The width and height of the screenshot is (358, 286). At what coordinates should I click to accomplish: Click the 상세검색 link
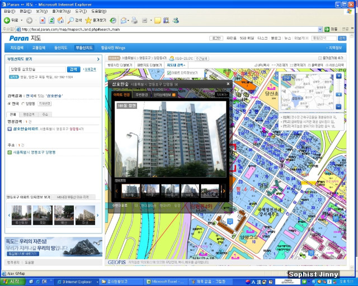click(90, 69)
